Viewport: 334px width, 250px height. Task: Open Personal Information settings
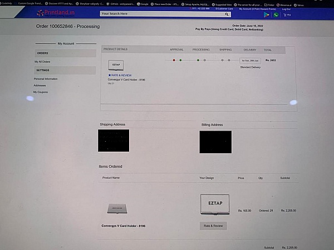[x=46, y=79]
